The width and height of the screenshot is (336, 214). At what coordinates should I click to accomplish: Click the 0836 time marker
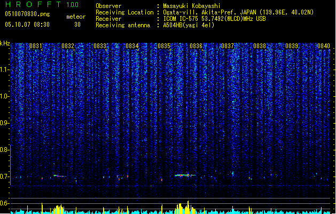[x=196, y=46]
